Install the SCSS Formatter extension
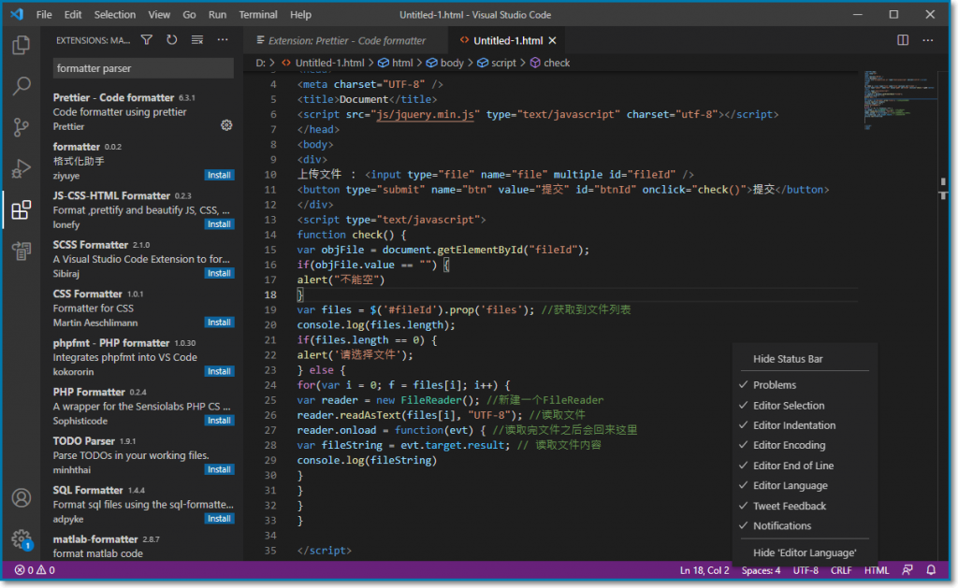The image size is (958, 588). [220, 273]
